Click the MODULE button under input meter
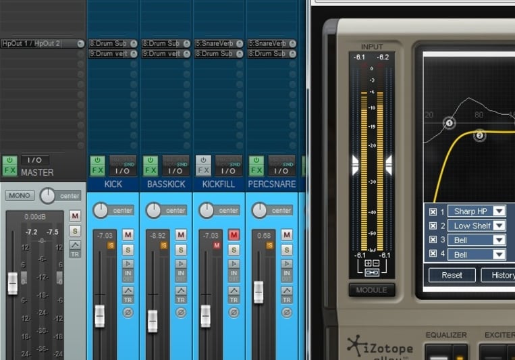This screenshot has width=515, height=360. (372, 290)
